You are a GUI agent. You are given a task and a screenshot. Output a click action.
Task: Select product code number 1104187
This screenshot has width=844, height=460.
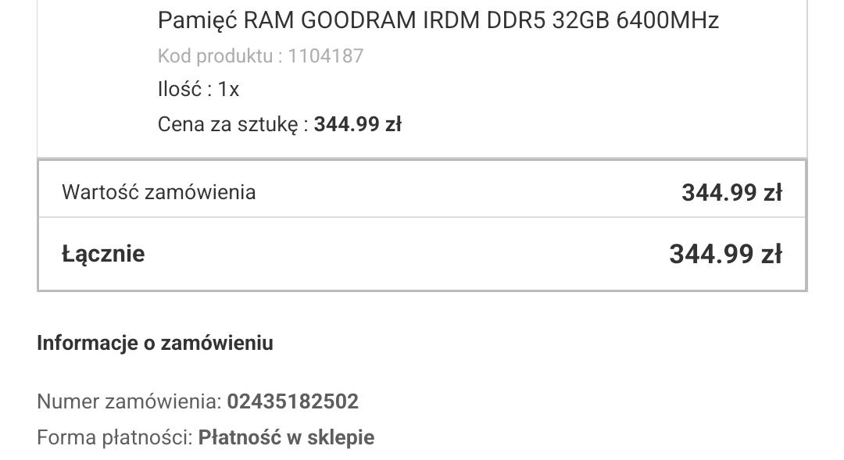326,55
